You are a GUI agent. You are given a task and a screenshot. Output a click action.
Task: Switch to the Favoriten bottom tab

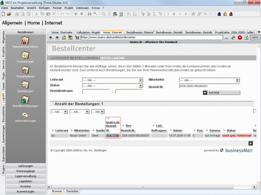72,191
